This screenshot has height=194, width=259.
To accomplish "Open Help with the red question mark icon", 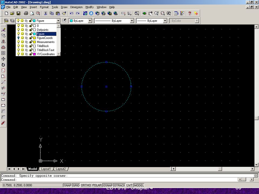I will coord(190,13).
